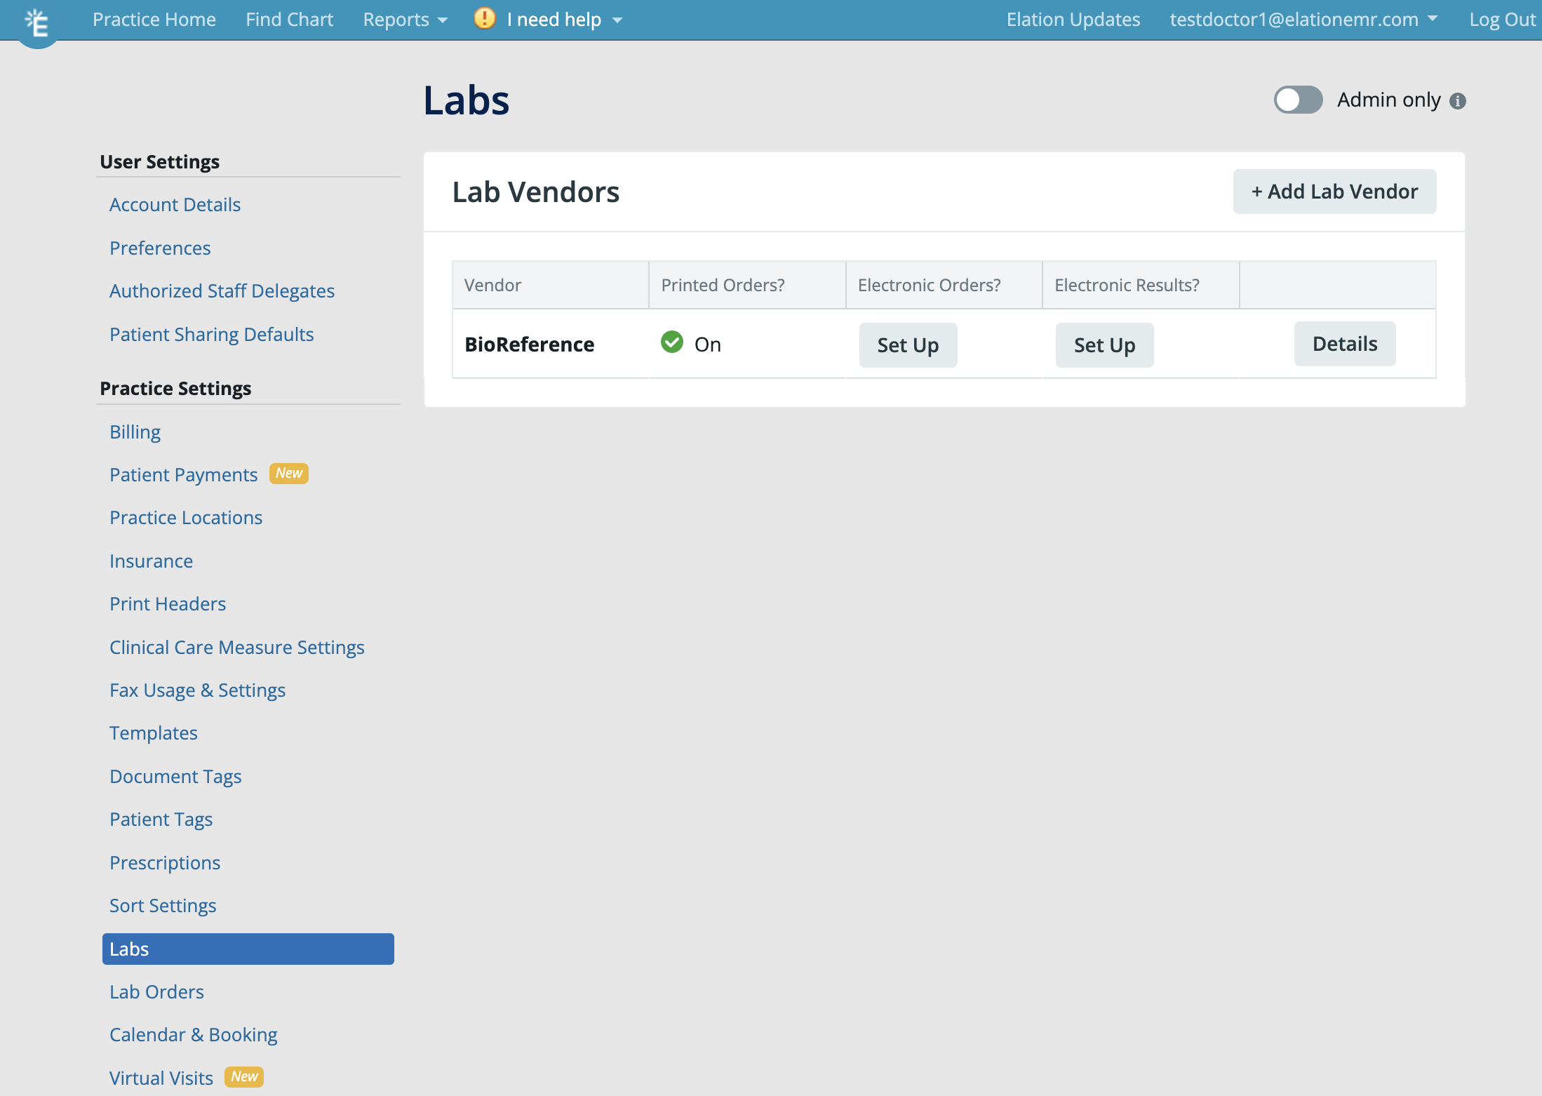Screen dimensions: 1542x1096
Task: Open Fax Usage & Settings
Action: [x=197, y=690]
